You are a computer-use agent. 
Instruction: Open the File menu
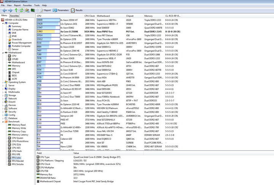pos(3,5)
